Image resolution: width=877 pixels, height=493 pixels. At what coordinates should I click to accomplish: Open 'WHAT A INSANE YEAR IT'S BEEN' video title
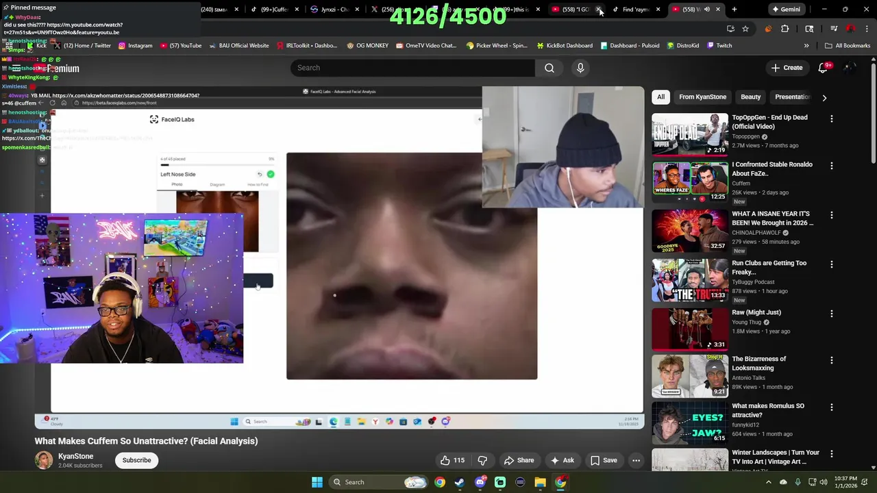click(772, 218)
